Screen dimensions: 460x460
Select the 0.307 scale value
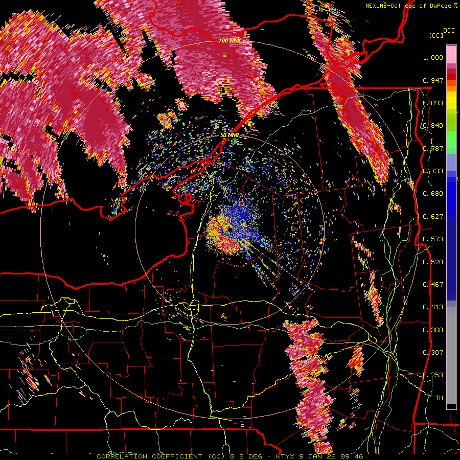click(433, 353)
